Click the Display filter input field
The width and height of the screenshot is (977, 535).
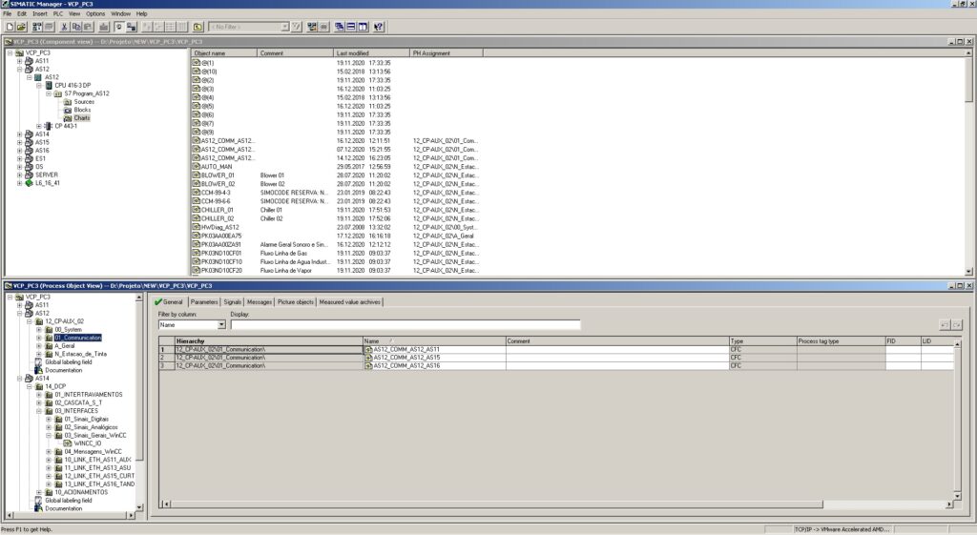click(405, 325)
